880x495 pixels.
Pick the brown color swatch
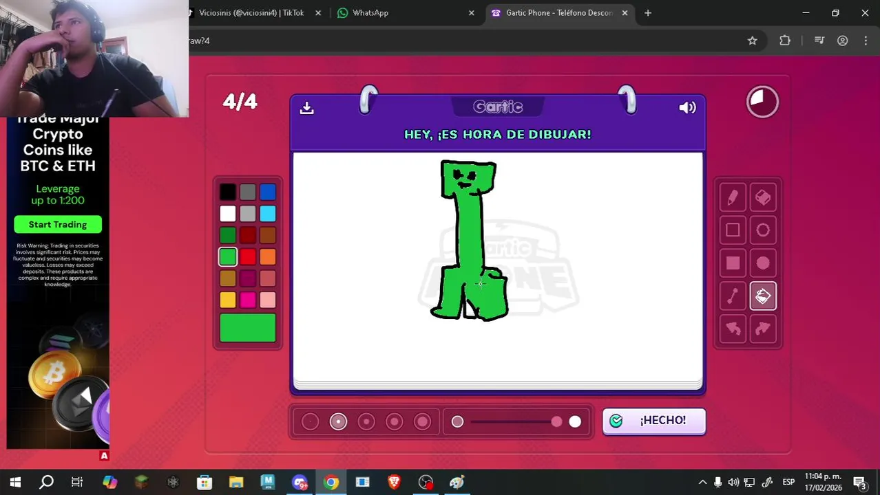268,235
